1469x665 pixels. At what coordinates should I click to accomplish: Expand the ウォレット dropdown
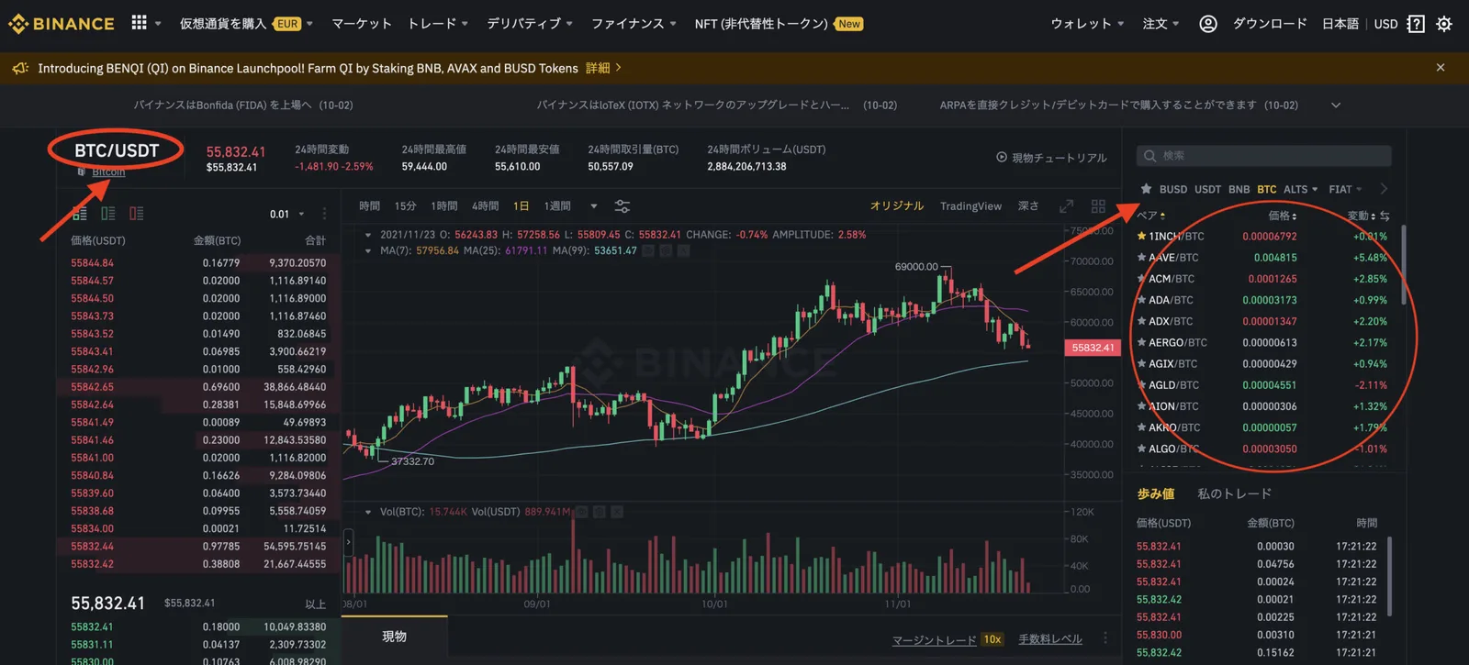tap(1087, 24)
